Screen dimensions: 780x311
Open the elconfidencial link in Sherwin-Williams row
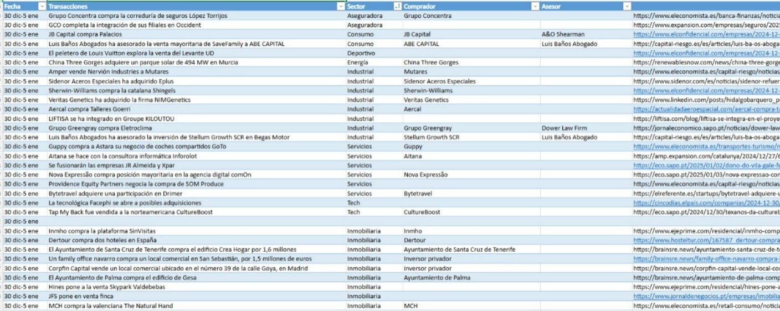click(706, 91)
